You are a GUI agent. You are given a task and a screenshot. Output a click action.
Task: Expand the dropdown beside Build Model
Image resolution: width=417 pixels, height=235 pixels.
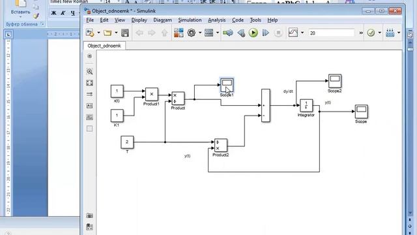click(399, 33)
